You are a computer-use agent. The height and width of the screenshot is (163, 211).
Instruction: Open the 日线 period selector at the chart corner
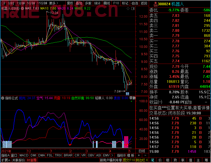click(x=142, y=151)
